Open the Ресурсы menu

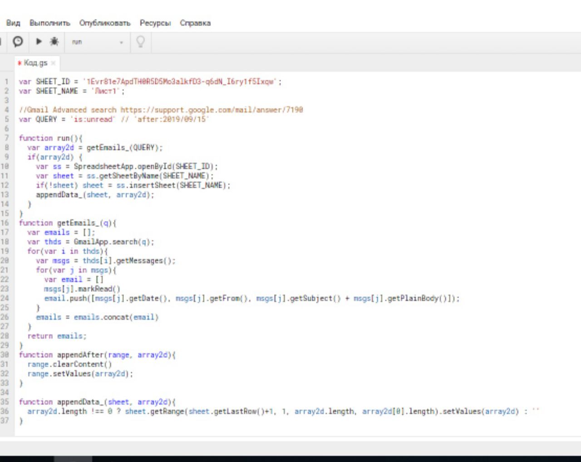pyautogui.click(x=155, y=23)
